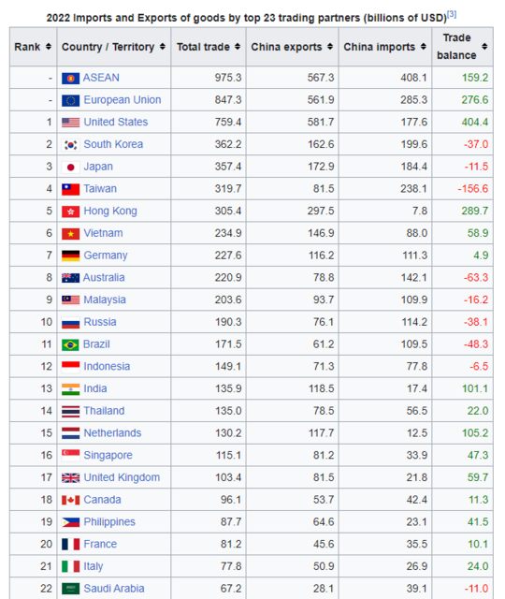Select Taiwan trade balance -156.6
505x599 pixels.
point(473,189)
